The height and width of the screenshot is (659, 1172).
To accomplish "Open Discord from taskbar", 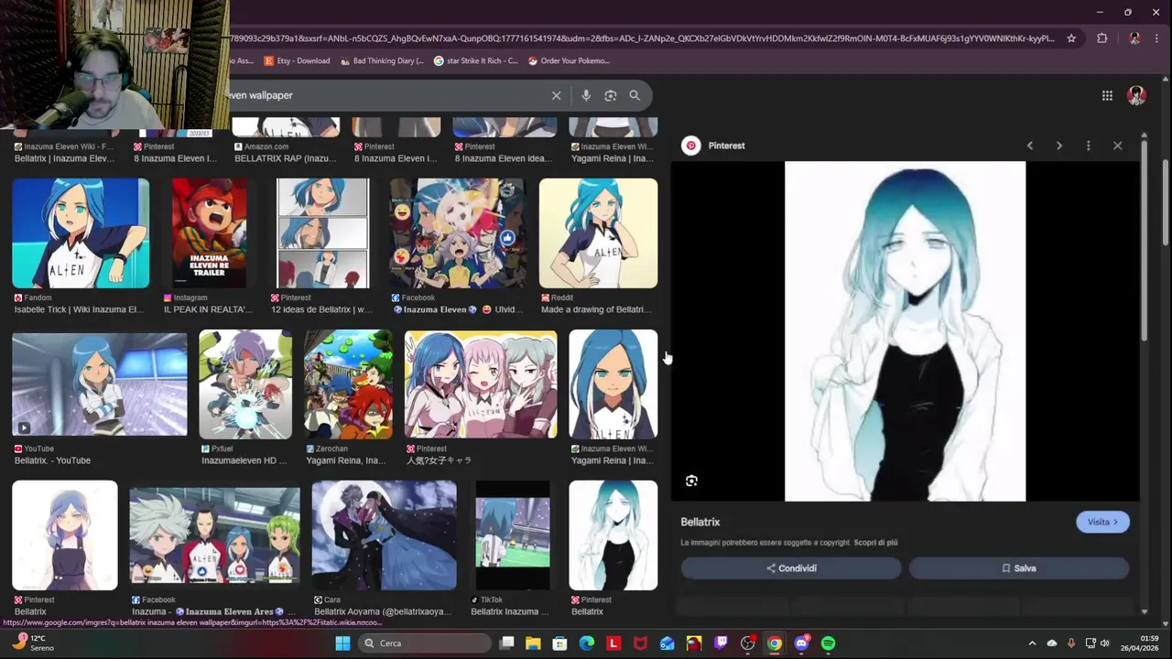I will click(801, 643).
